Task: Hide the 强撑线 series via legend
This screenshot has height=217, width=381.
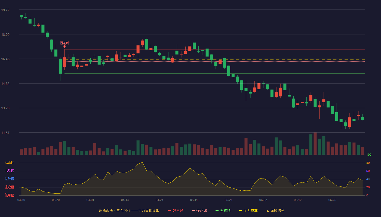Action: 223,210
